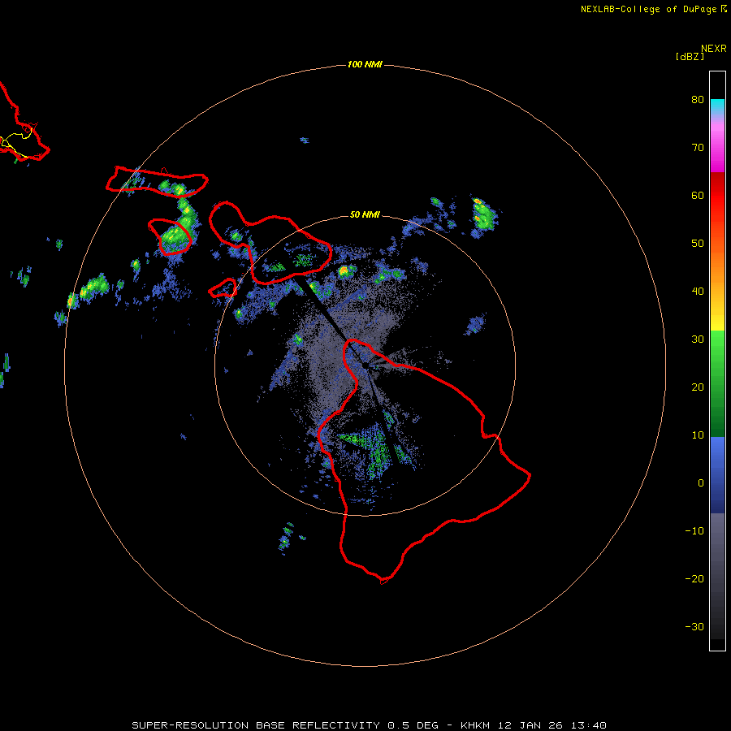This screenshot has height=731, width=731.
Task: Click the 13:40 time stamp
Action: coord(589,725)
